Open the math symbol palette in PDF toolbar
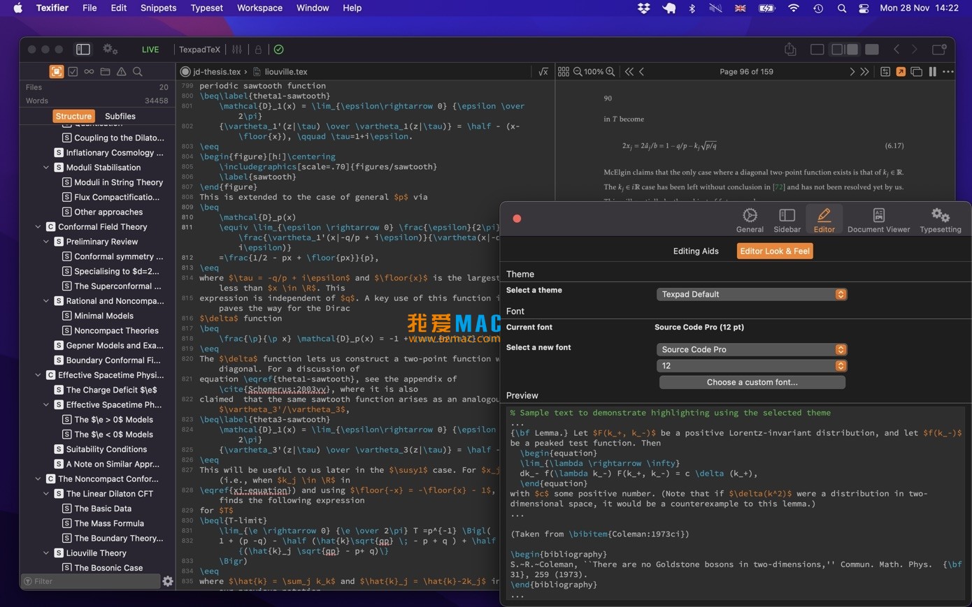Image resolution: width=972 pixels, height=607 pixels. (x=543, y=71)
